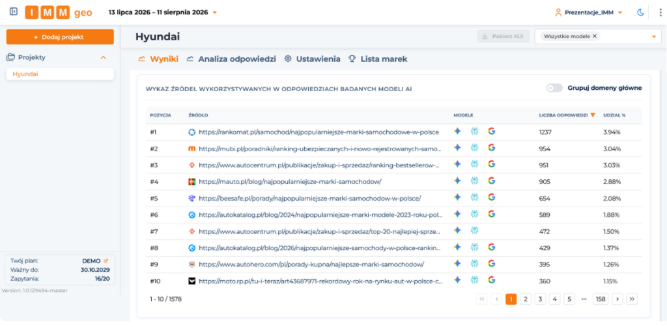Open the Lista marek tab
667x327 pixels.
click(377, 59)
